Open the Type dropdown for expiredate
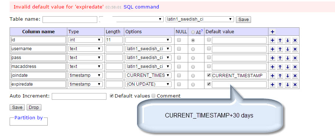 [x=85, y=84]
